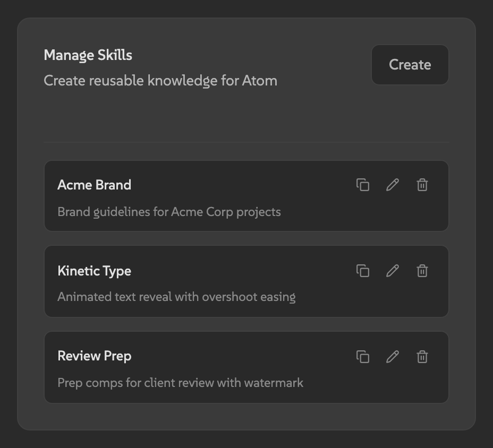Click the Manage Skills heading
This screenshot has height=448, width=493.
(88, 55)
